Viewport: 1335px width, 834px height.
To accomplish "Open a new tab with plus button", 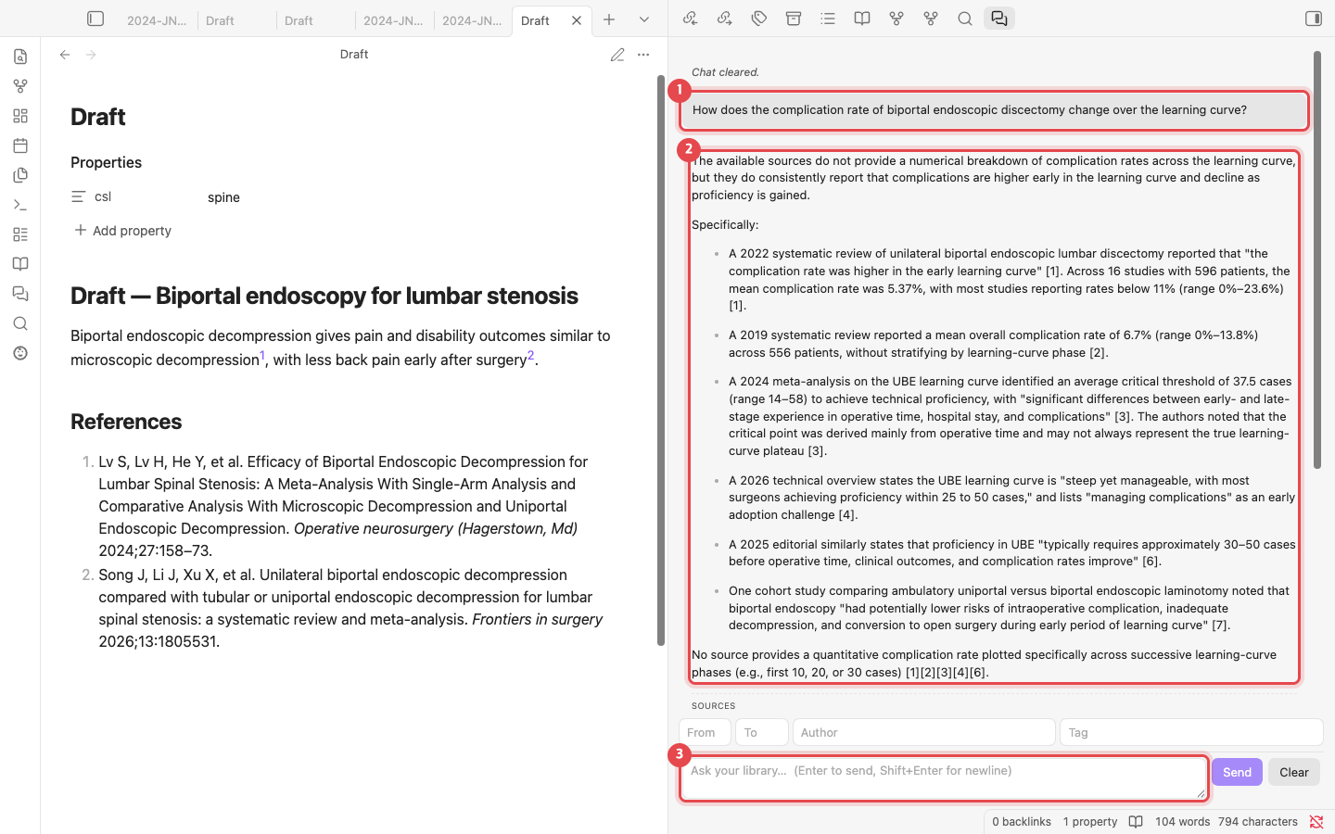I will tap(609, 19).
